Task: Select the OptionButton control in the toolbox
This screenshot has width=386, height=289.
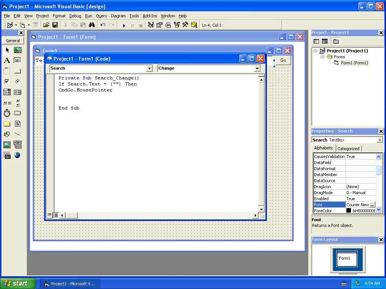Action: point(17,81)
